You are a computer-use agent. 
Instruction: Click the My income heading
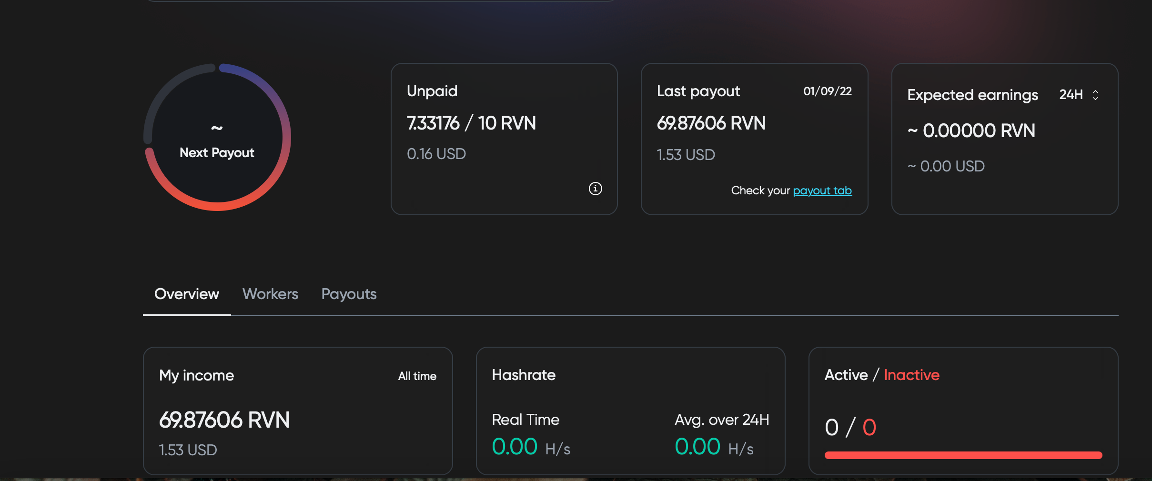click(196, 376)
